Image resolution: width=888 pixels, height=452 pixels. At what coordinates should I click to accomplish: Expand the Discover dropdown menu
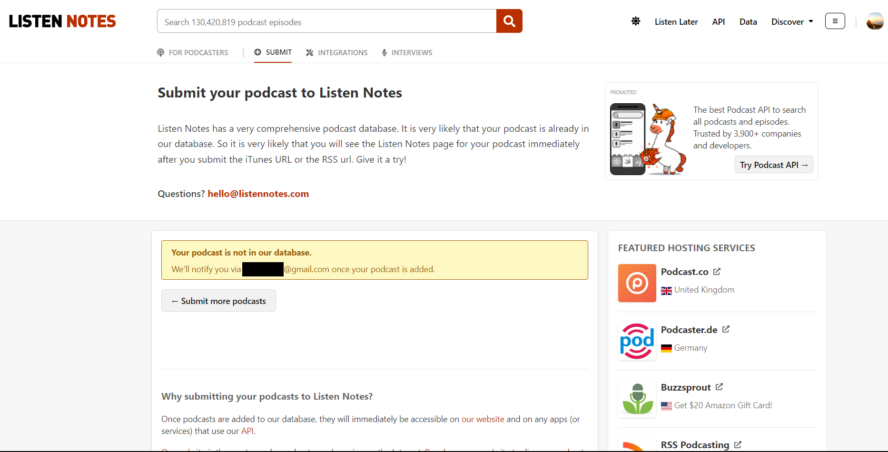pyautogui.click(x=792, y=22)
